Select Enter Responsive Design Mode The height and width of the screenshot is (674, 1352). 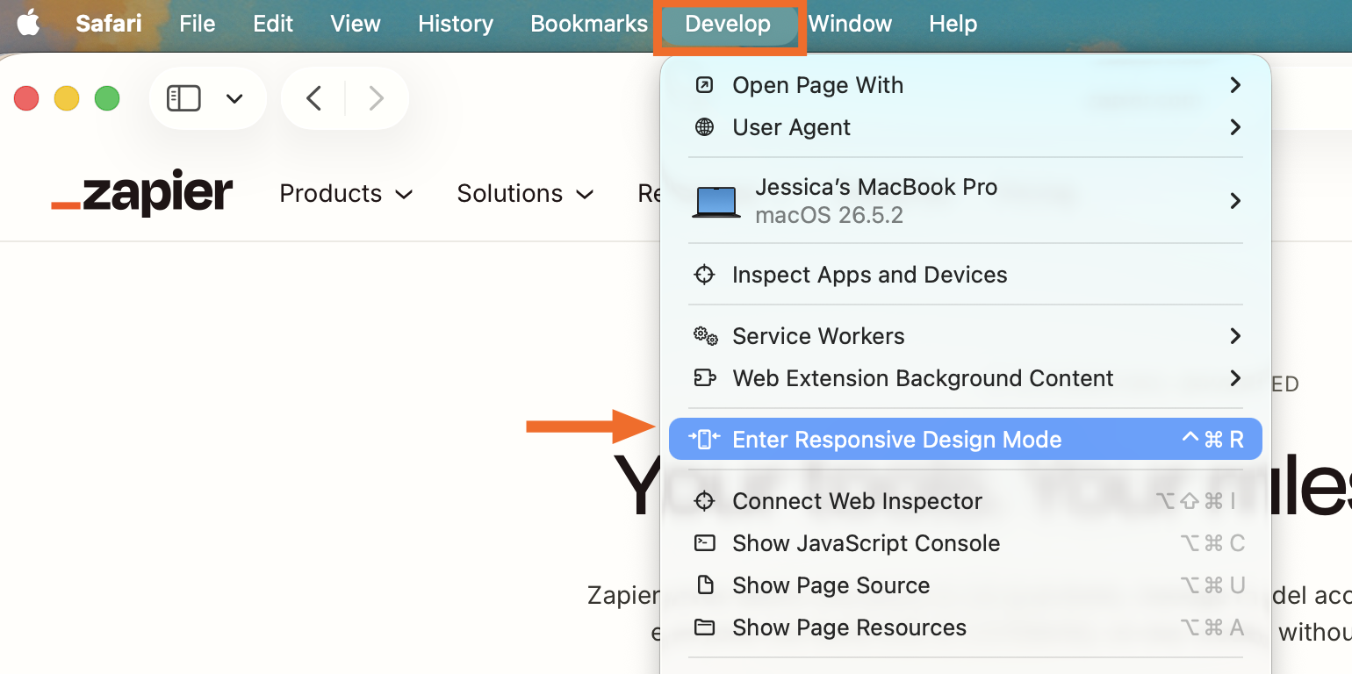pos(966,439)
